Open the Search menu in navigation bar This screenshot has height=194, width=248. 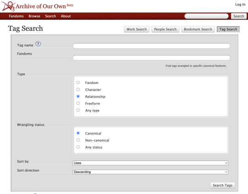(x=51, y=16)
